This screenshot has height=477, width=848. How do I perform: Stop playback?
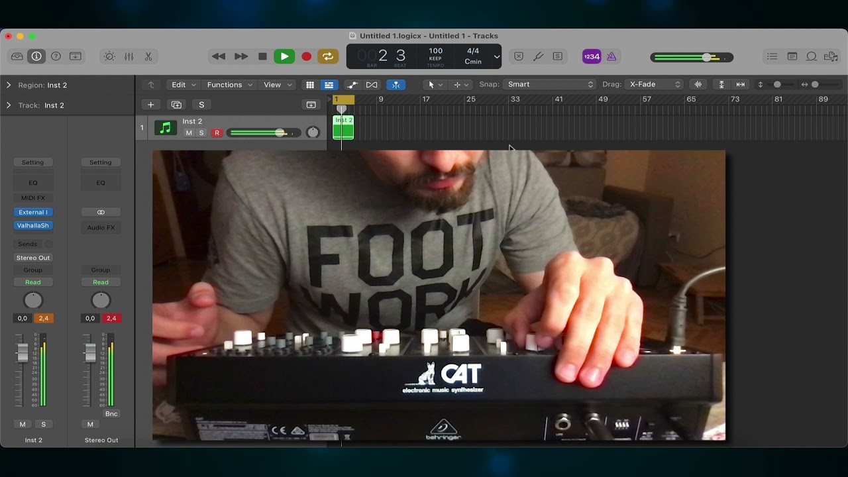coord(262,56)
